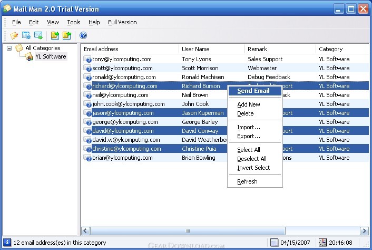372x250 pixels.
Task: Select the Tony Lyons name cell
Action: click(x=197, y=59)
